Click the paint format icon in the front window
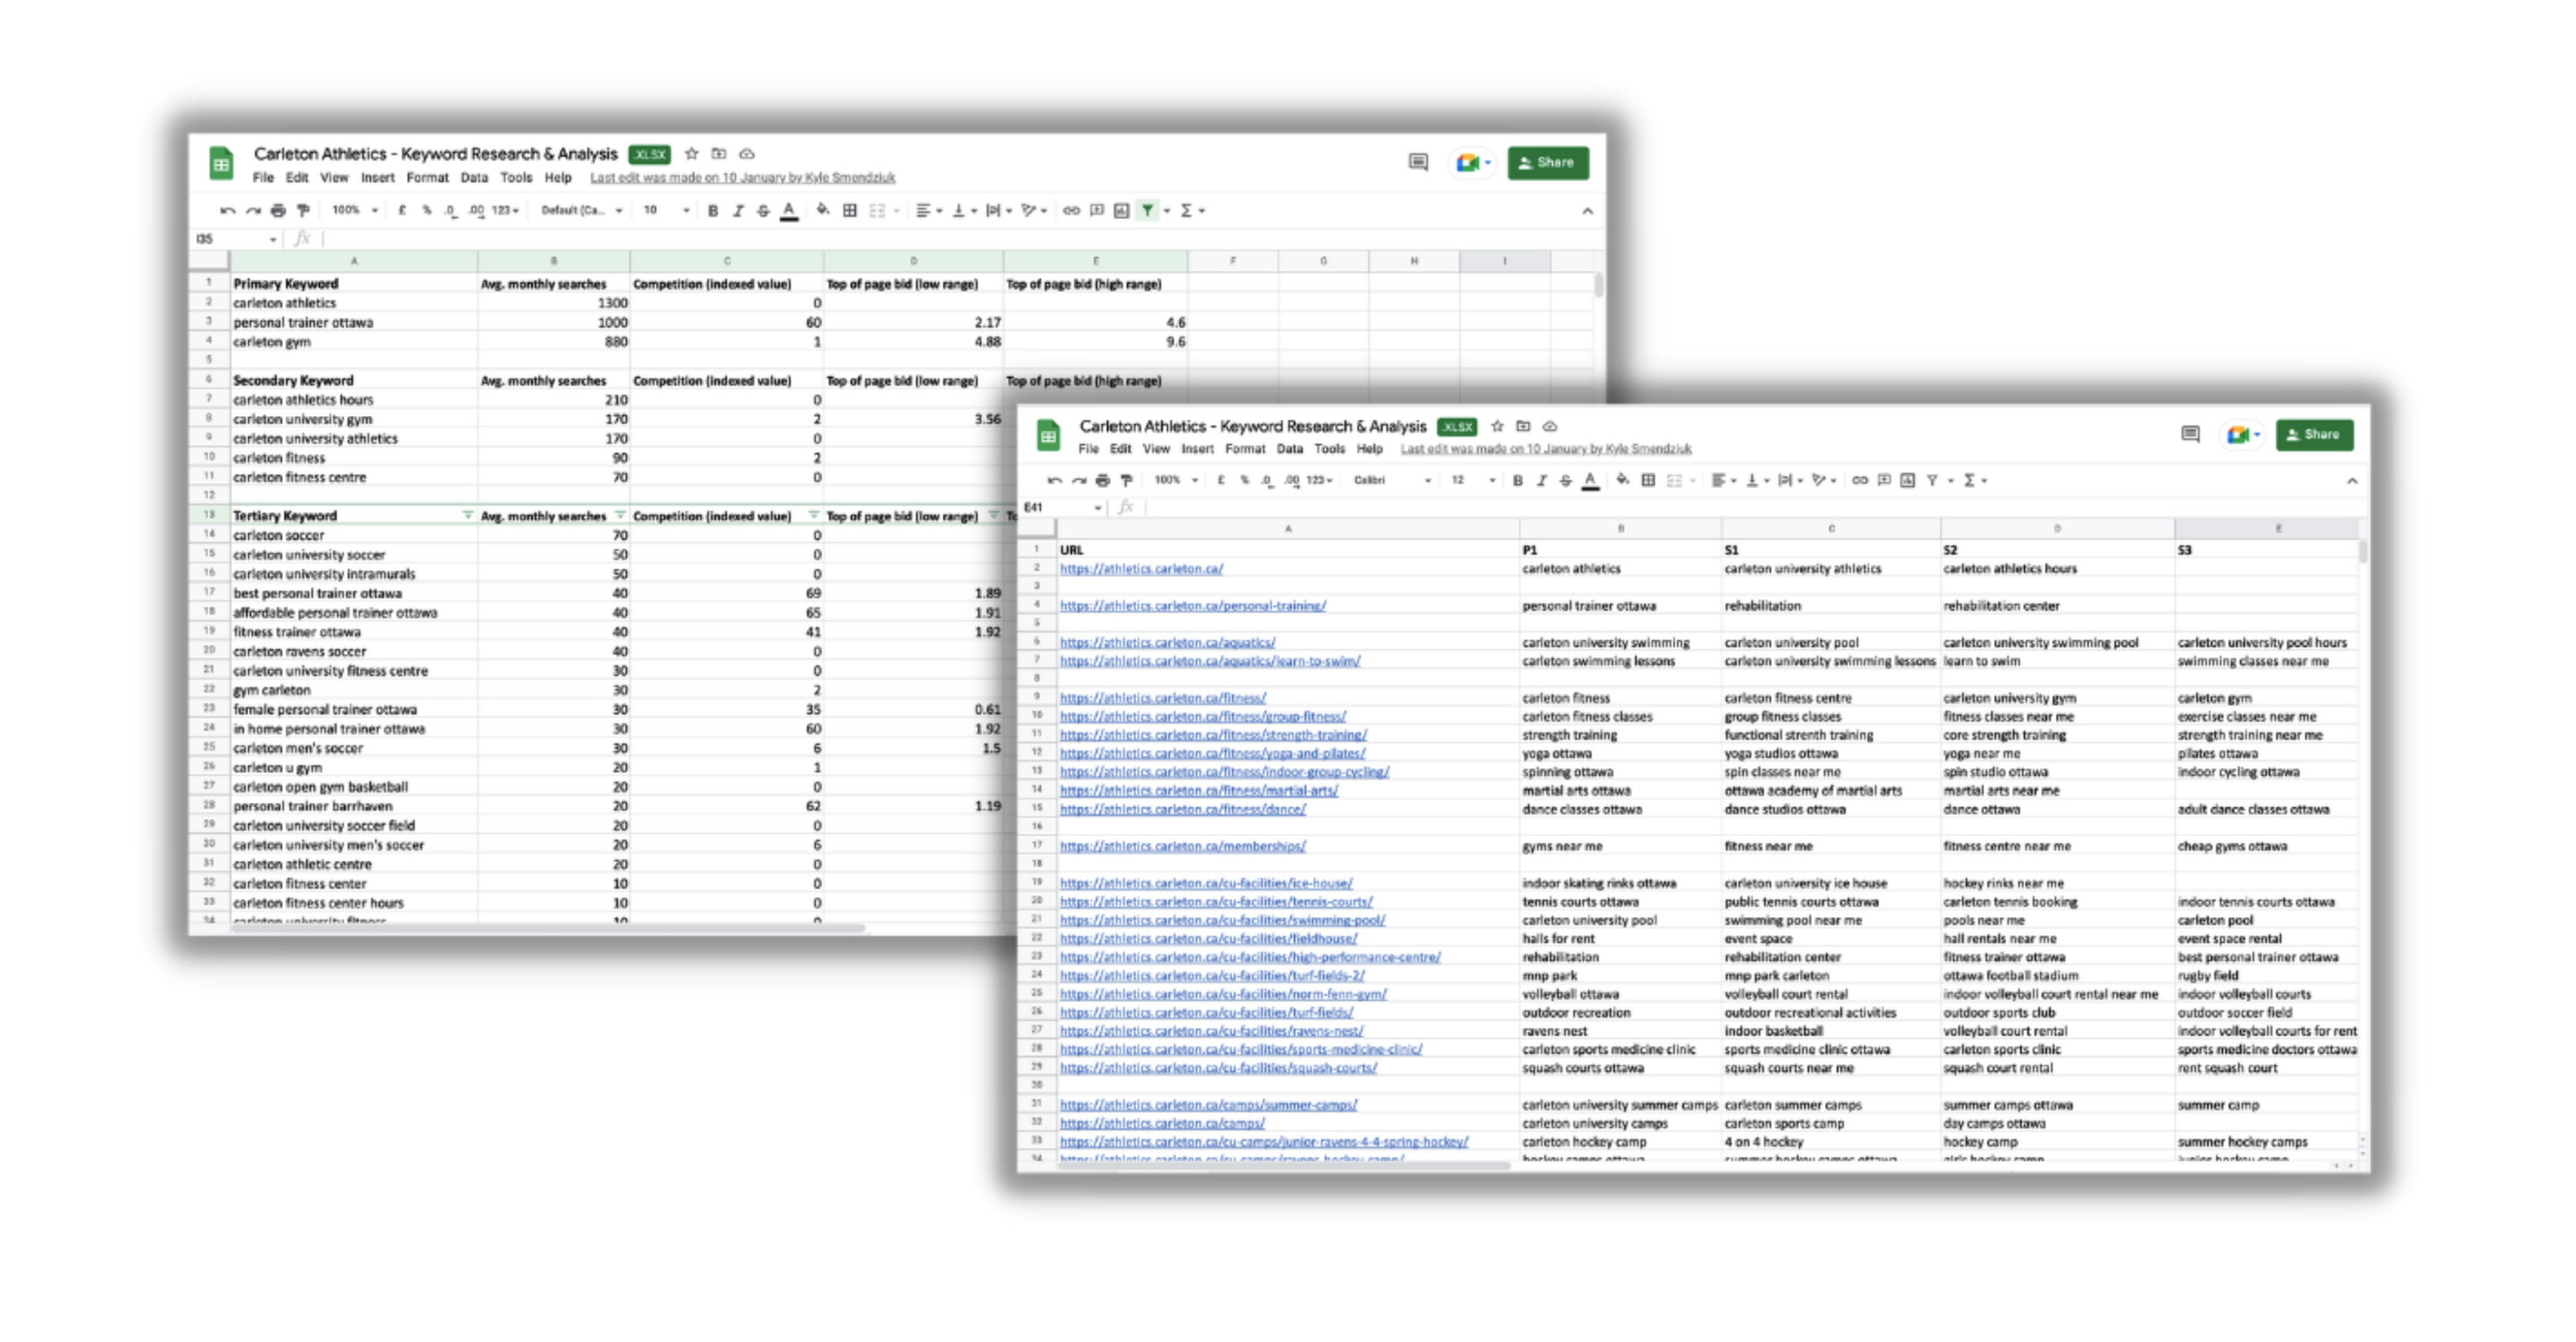 [1127, 481]
